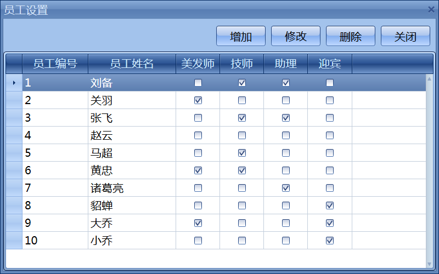The width and height of the screenshot is (439, 274).
Task: Uncheck 美发师 checkbox for 大乔
Action: point(198,223)
